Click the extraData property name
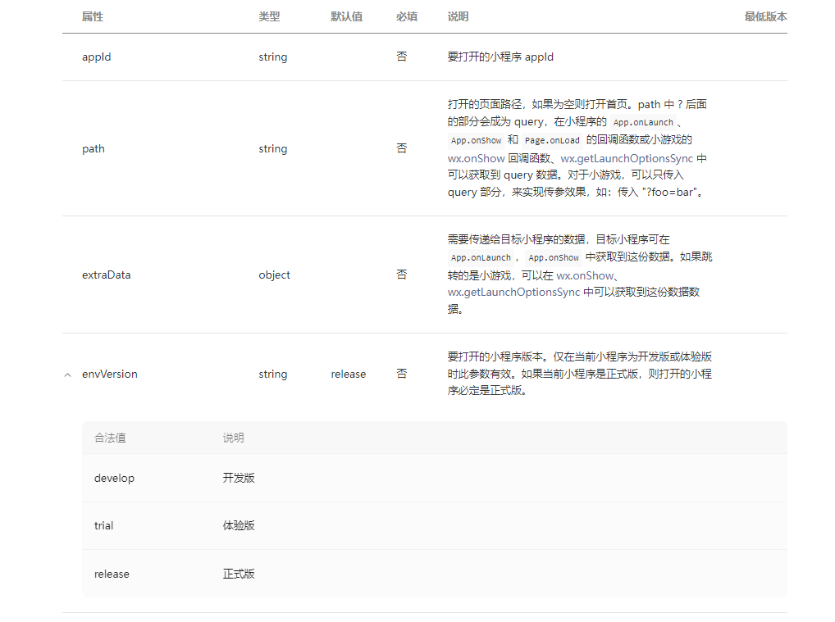The image size is (835, 622). coord(106,275)
